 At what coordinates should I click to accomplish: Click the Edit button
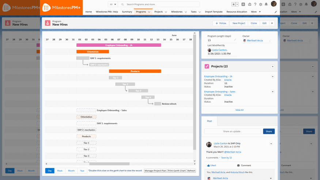264,23
